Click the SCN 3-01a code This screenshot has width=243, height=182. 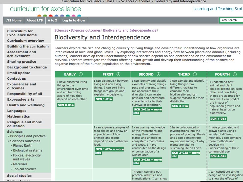coord(180,106)
